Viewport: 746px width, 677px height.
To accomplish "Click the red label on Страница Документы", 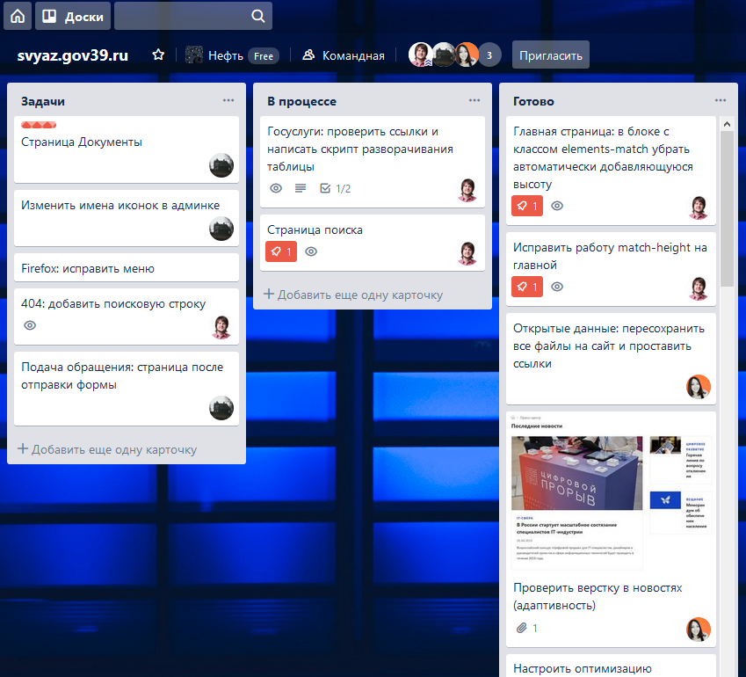I will 39,125.
